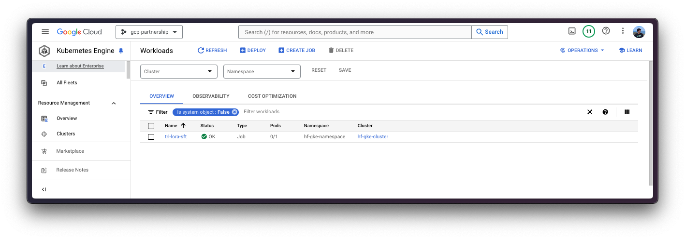
Task: Open Marketplace in the sidebar
Action: point(70,151)
